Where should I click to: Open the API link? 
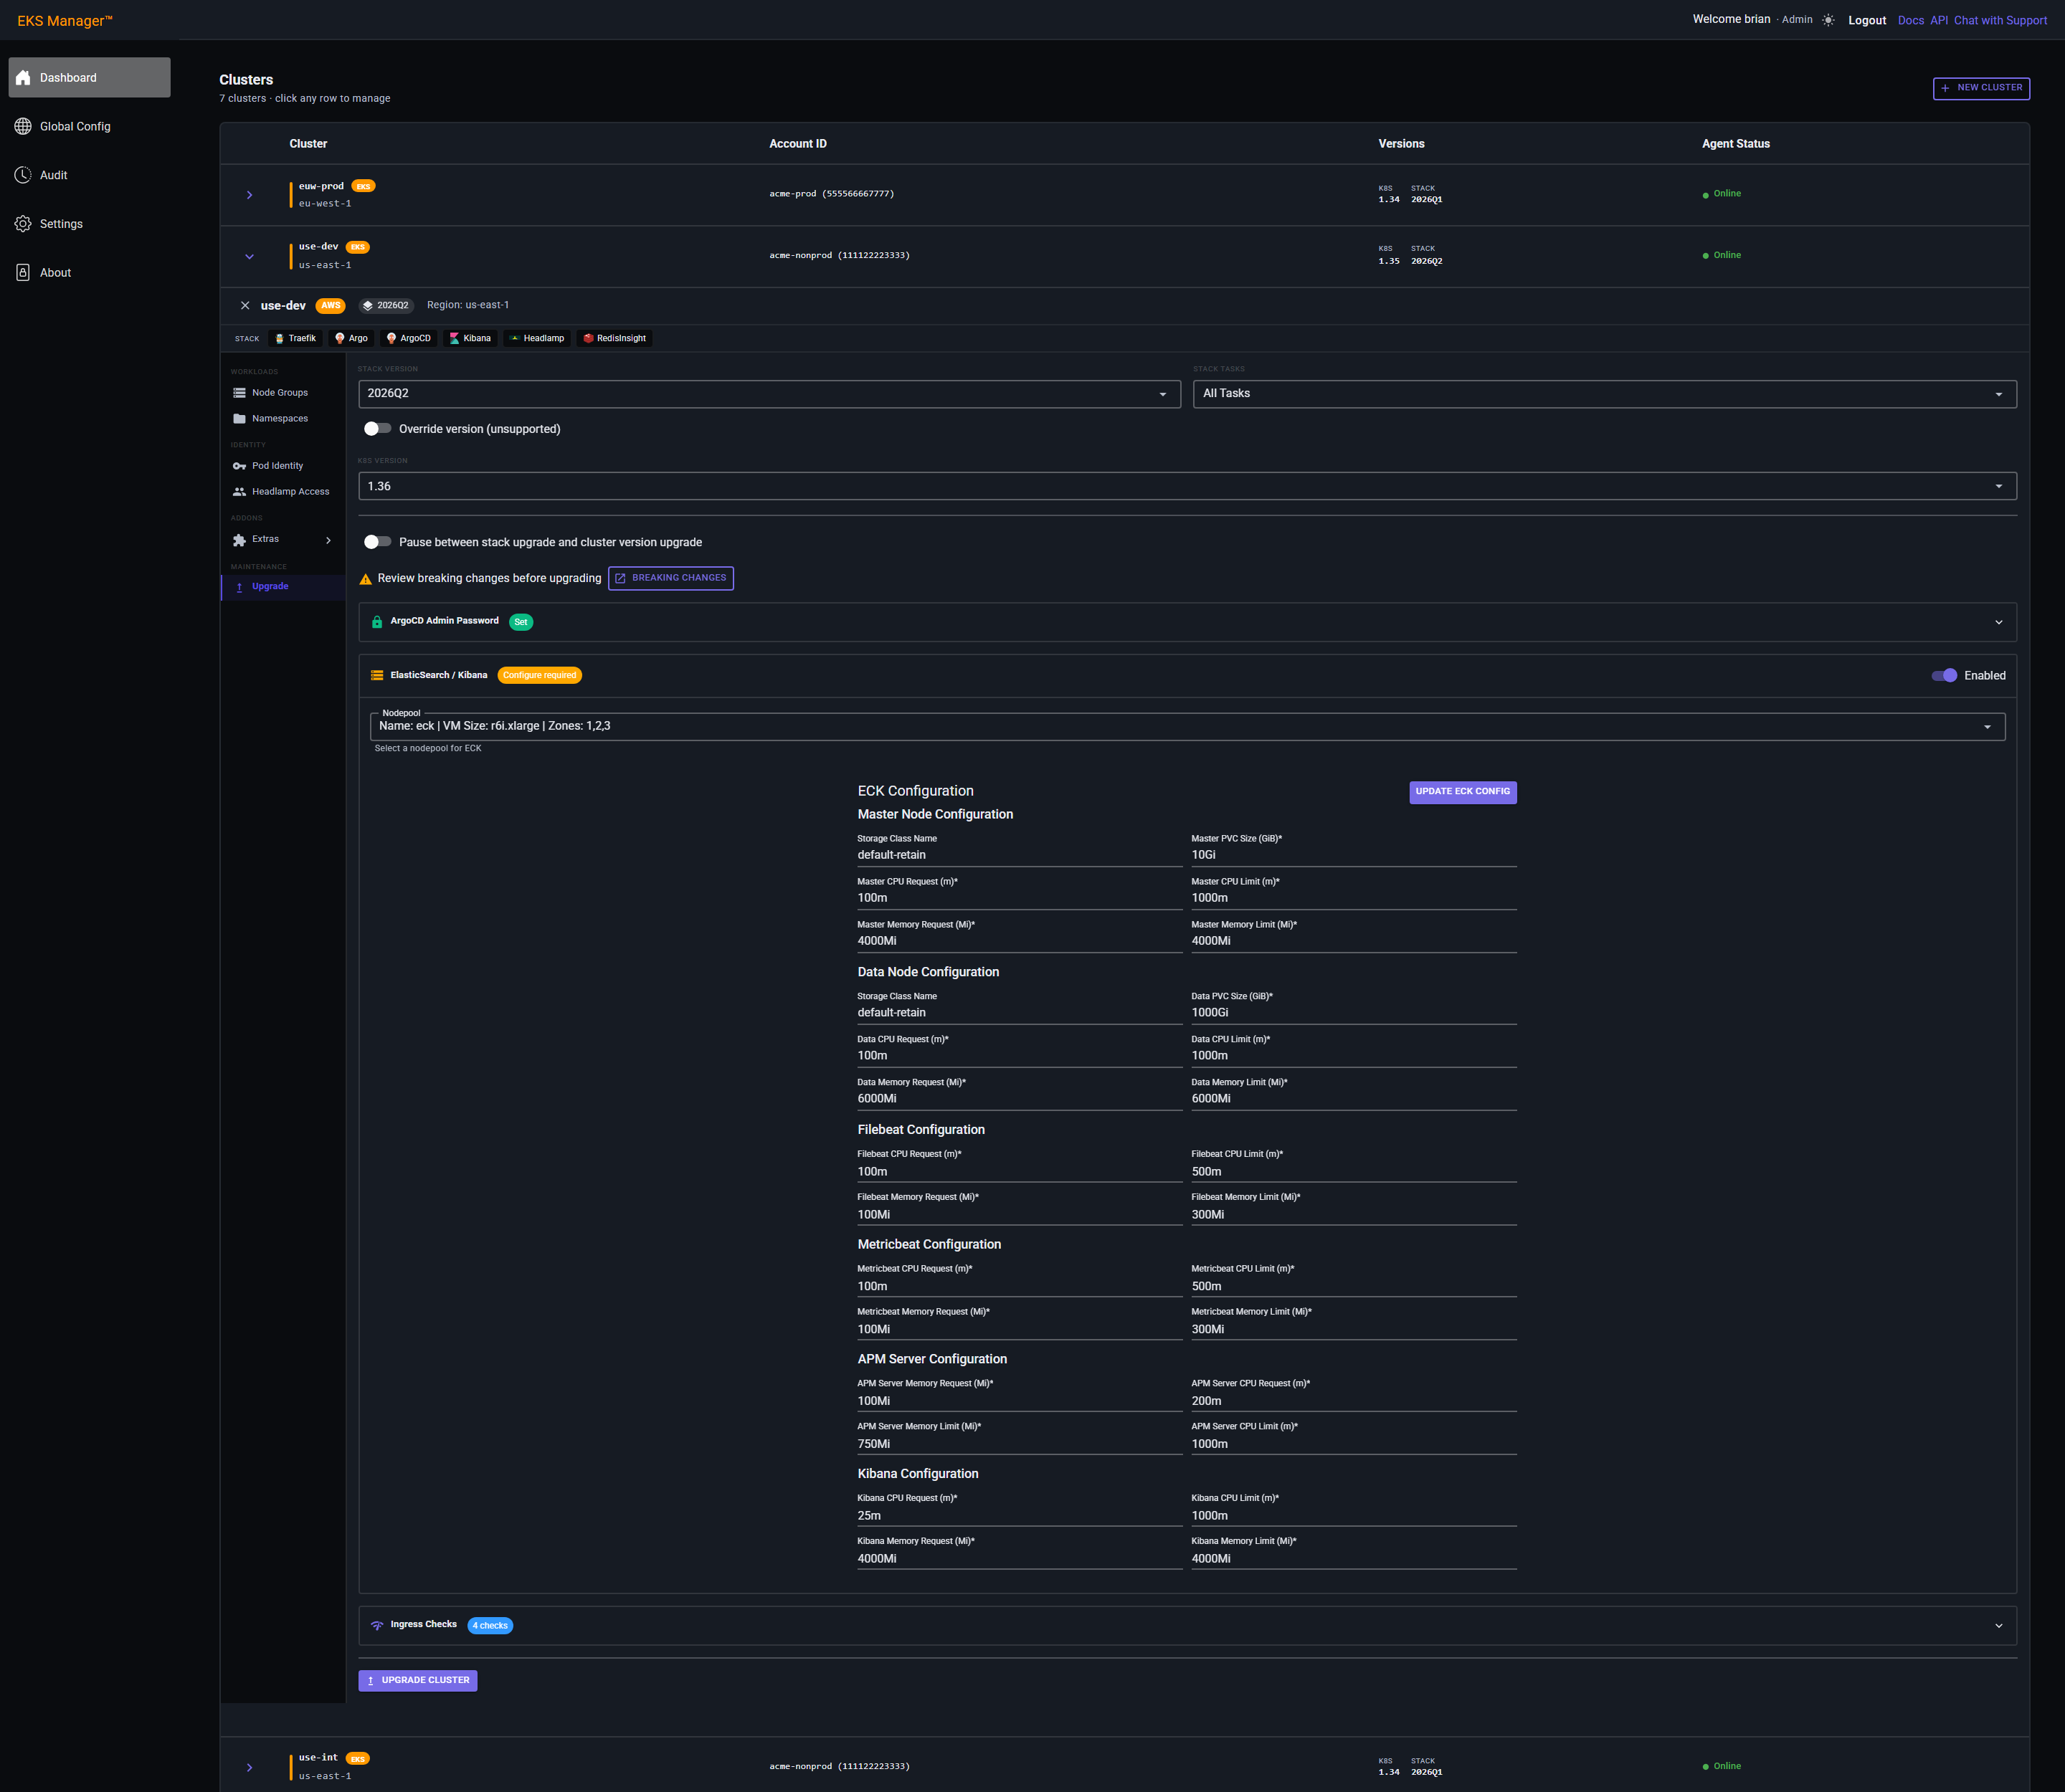1938,20
